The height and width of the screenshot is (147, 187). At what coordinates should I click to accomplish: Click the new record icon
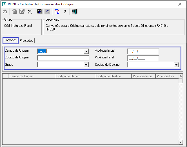[15, 12]
